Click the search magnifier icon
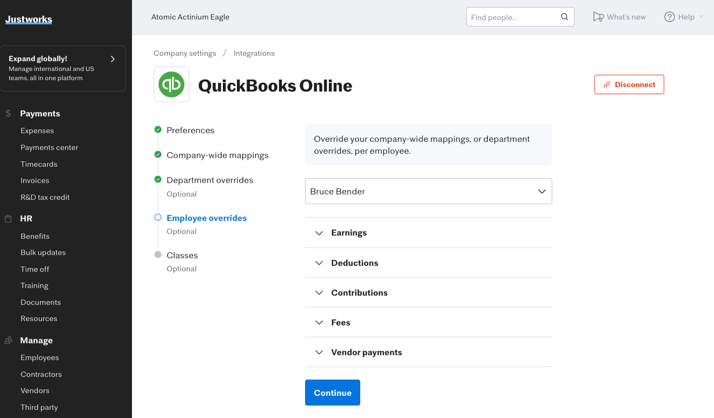Viewport: 714px width, 418px height. [564, 17]
